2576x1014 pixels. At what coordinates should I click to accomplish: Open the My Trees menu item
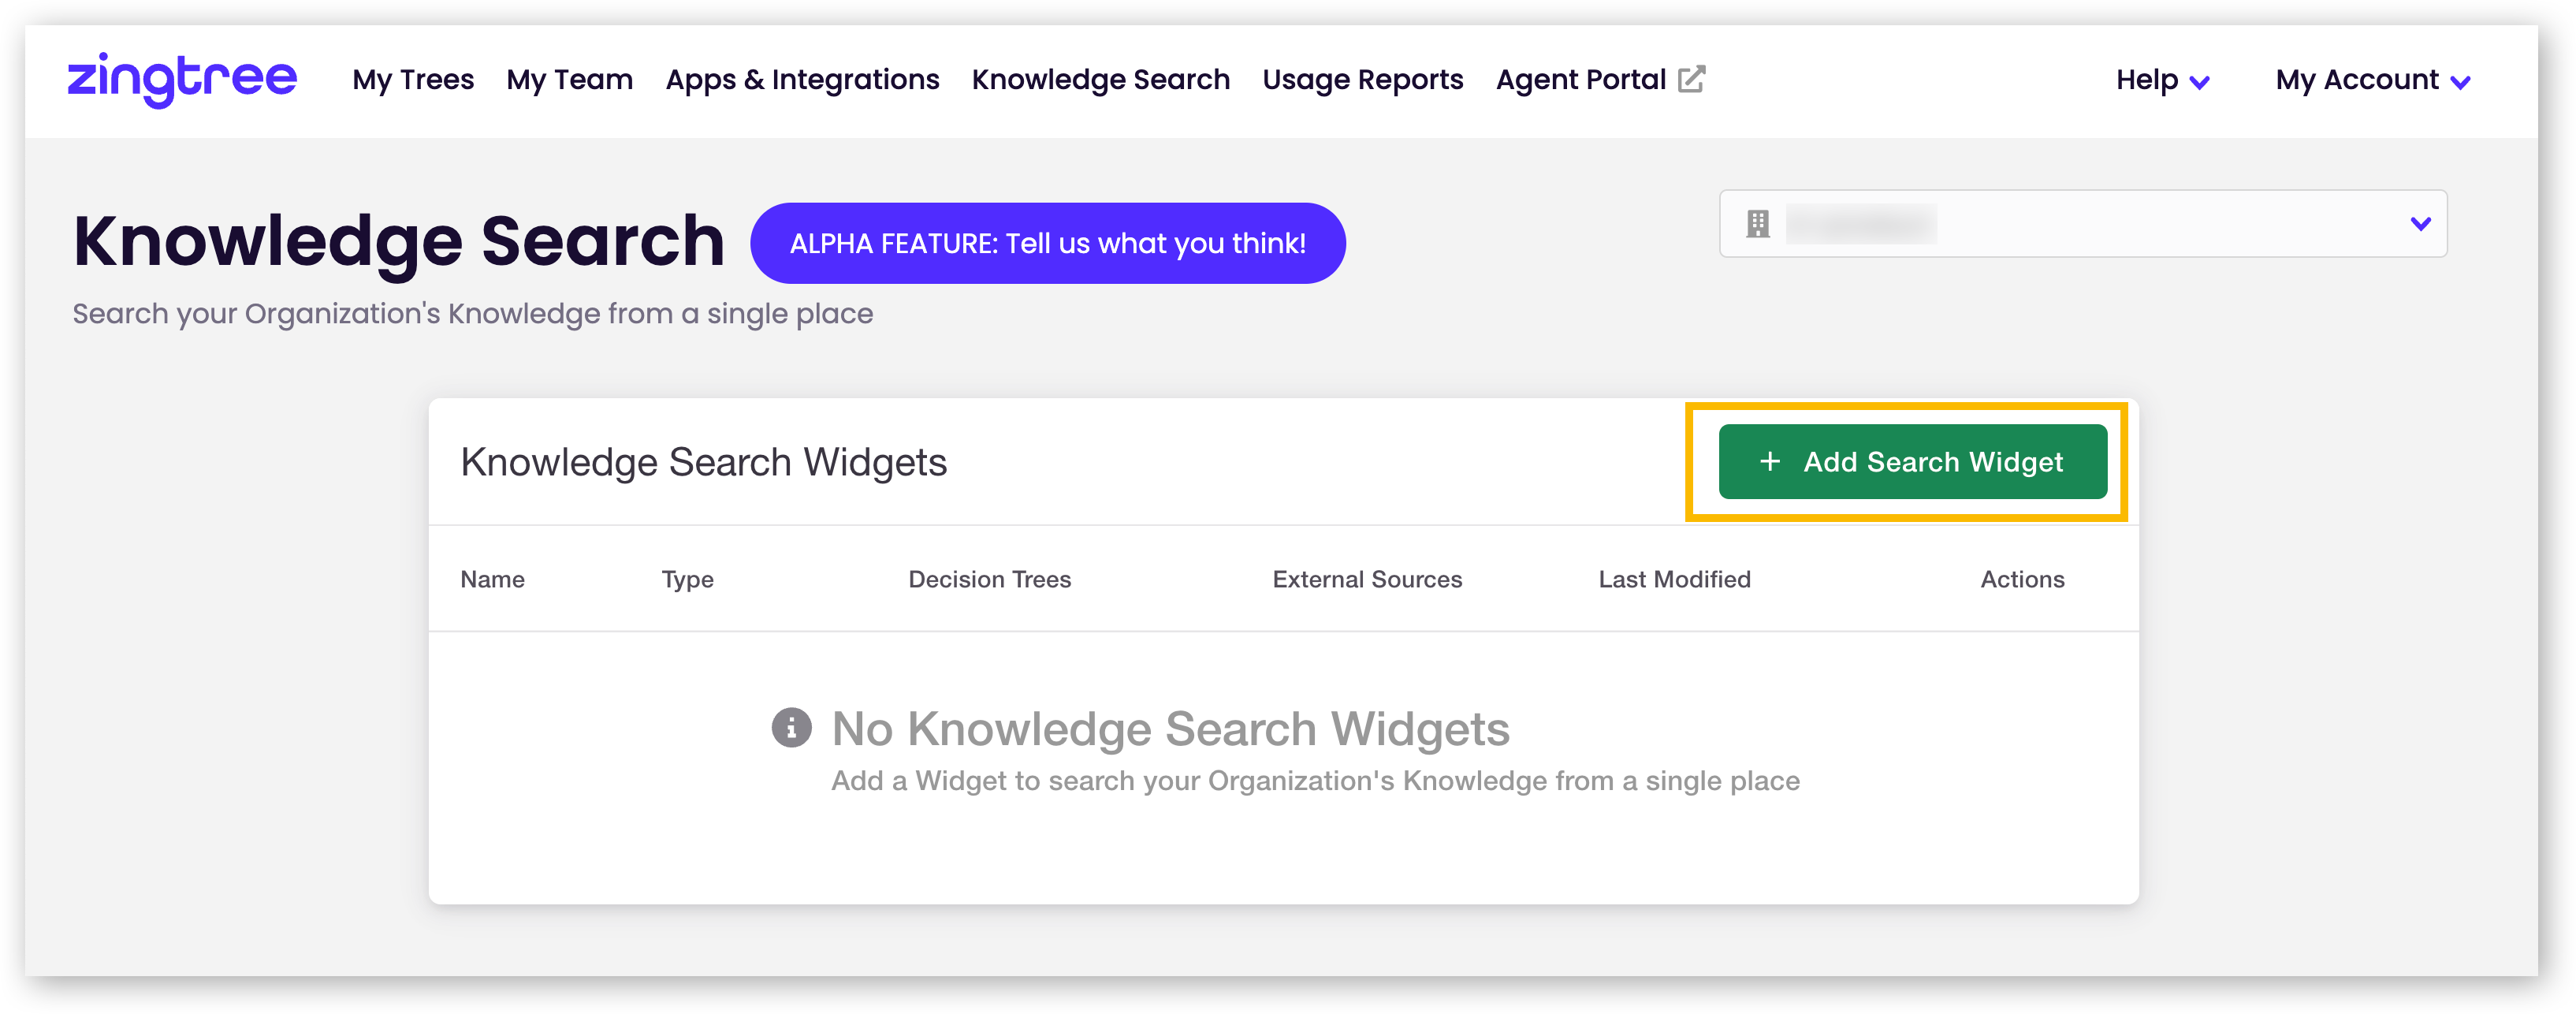pos(413,80)
